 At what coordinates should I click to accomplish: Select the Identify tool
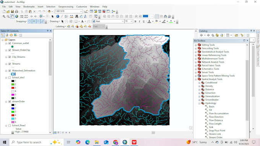[x=58, y=16]
